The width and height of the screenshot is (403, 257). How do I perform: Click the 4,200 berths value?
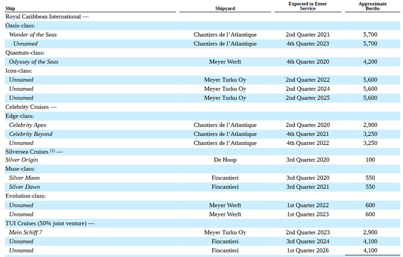tap(370, 62)
